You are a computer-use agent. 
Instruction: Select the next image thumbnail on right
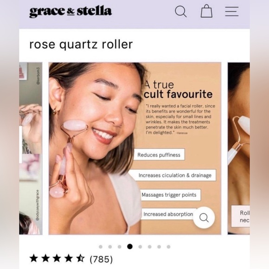coord(239,148)
